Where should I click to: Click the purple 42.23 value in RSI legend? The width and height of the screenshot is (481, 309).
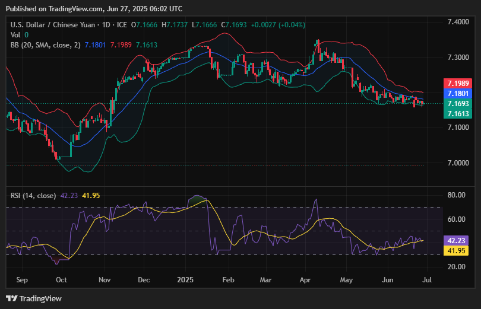[69, 196]
